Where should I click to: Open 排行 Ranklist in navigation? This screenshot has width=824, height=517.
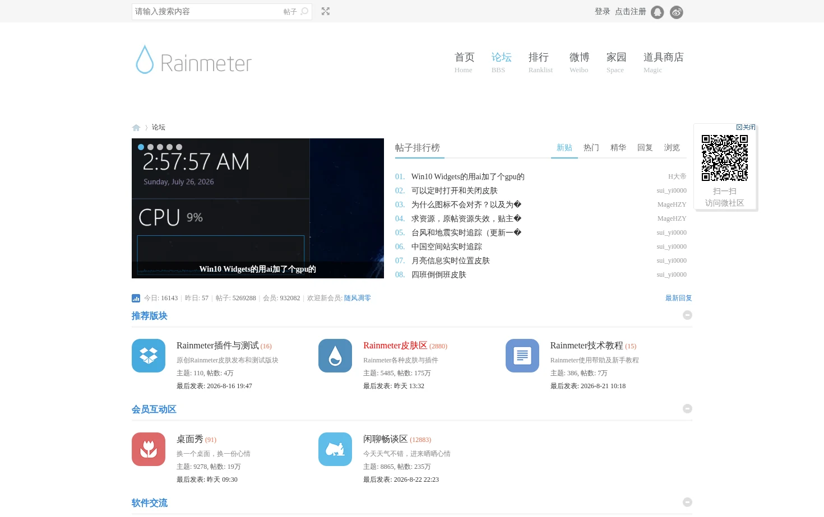[540, 62]
